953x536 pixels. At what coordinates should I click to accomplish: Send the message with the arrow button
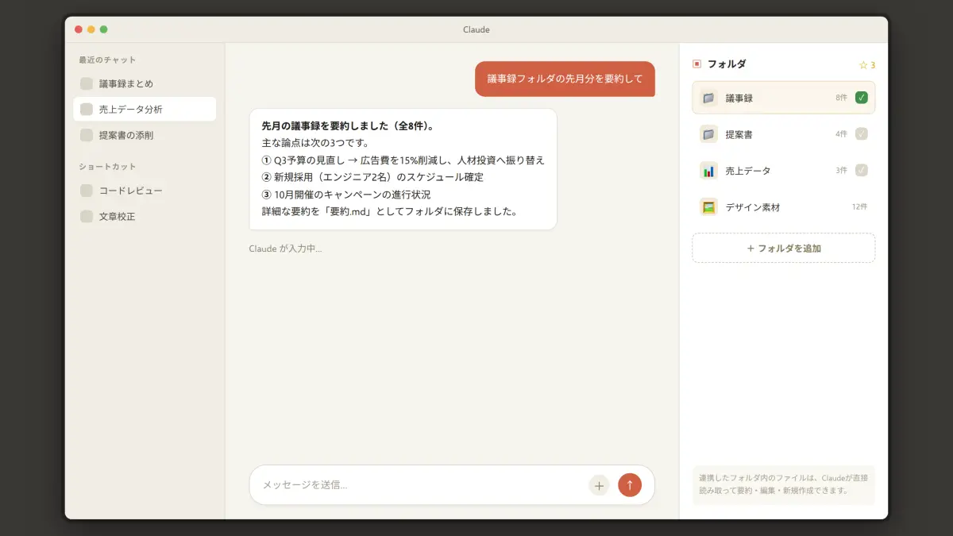point(630,485)
